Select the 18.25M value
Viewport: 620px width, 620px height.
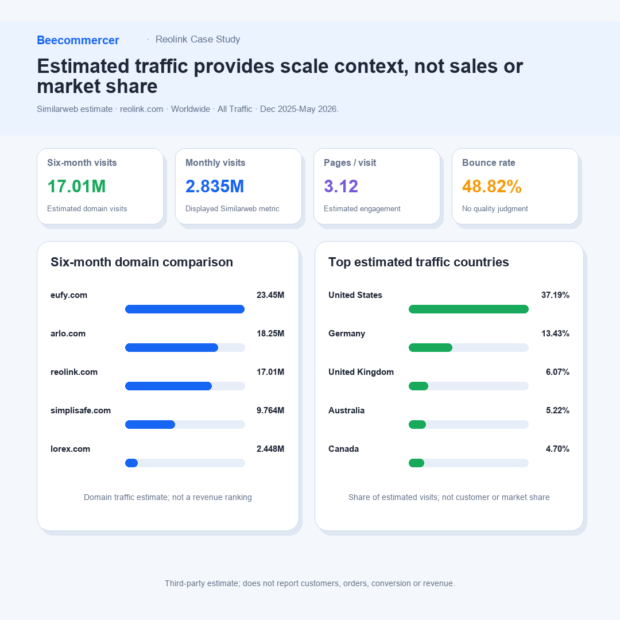tap(270, 334)
